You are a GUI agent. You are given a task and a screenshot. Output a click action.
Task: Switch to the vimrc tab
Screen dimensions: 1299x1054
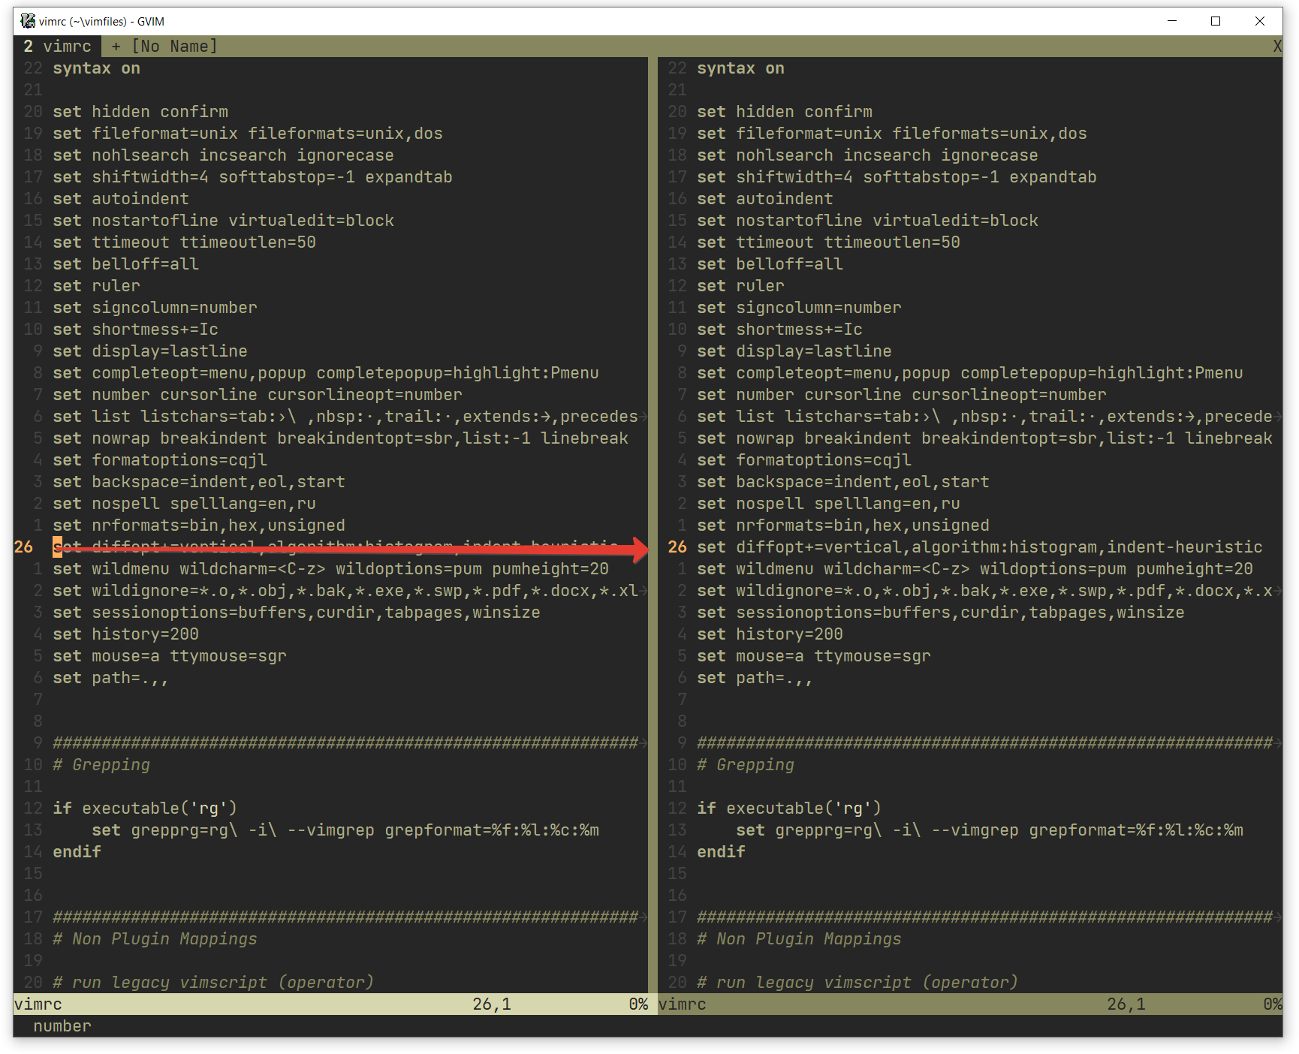pyautogui.click(x=57, y=47)
